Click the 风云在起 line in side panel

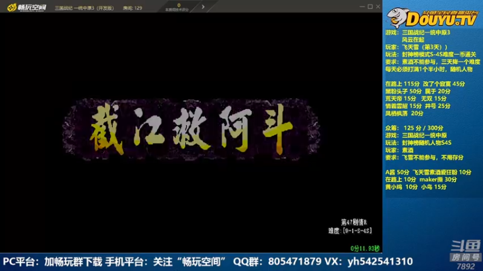[413, 40]
